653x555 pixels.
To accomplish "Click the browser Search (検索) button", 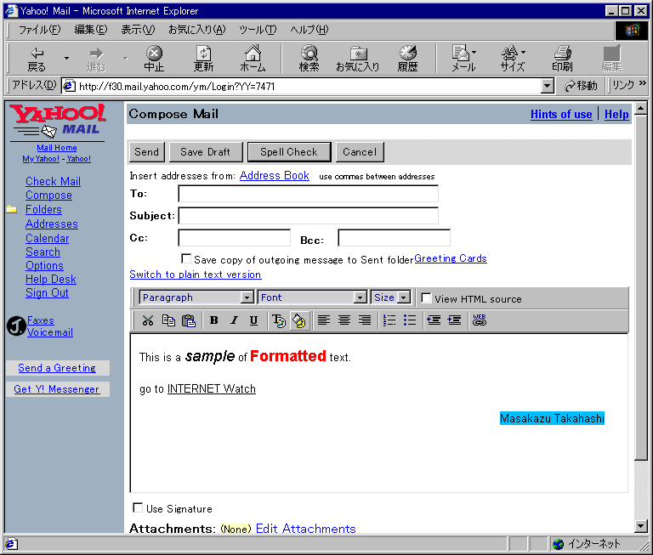I will (x=309, y=59).
